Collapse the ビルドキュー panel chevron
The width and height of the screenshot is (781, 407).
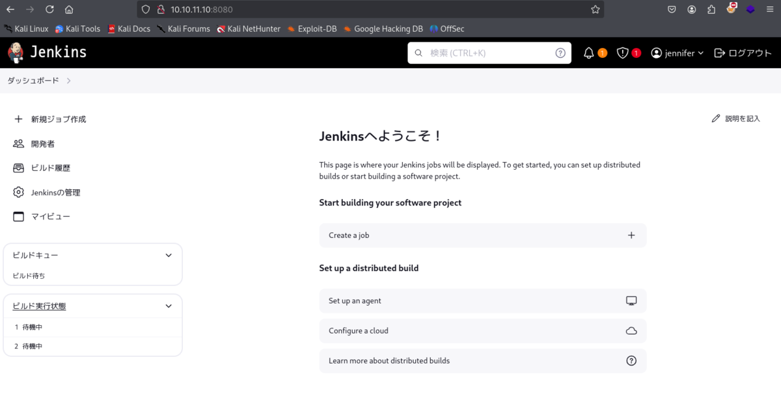pyautogui.click(x=169, y=256)
